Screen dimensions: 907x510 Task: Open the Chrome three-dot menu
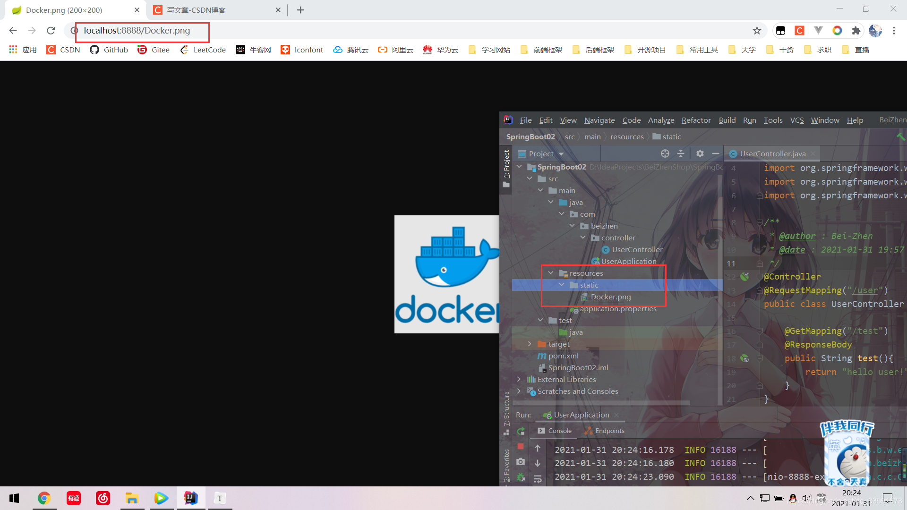pos(894,31)
